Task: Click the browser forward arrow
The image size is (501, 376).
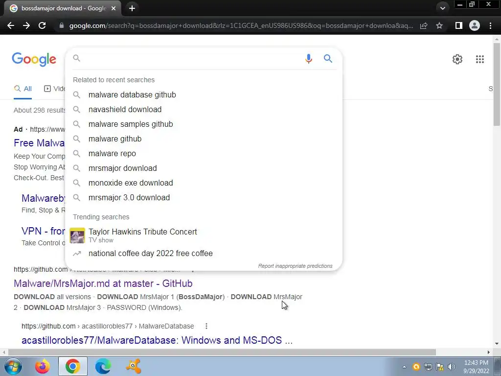Action: [x=26, y=25]
